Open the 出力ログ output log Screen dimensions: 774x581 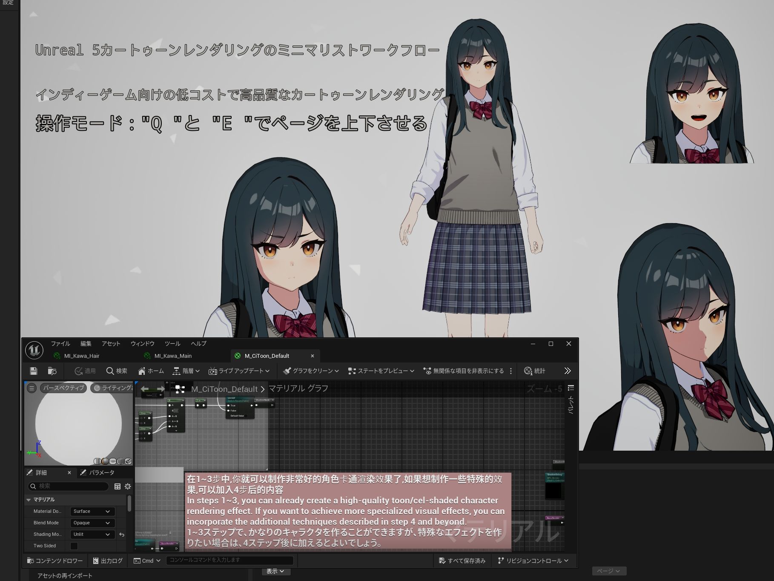[108, 561]
